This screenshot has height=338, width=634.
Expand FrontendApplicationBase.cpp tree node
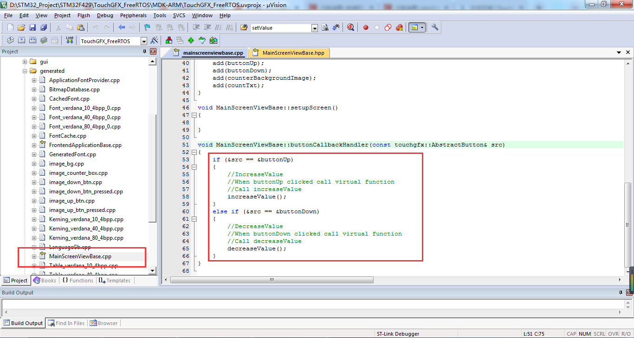(34, 145)
